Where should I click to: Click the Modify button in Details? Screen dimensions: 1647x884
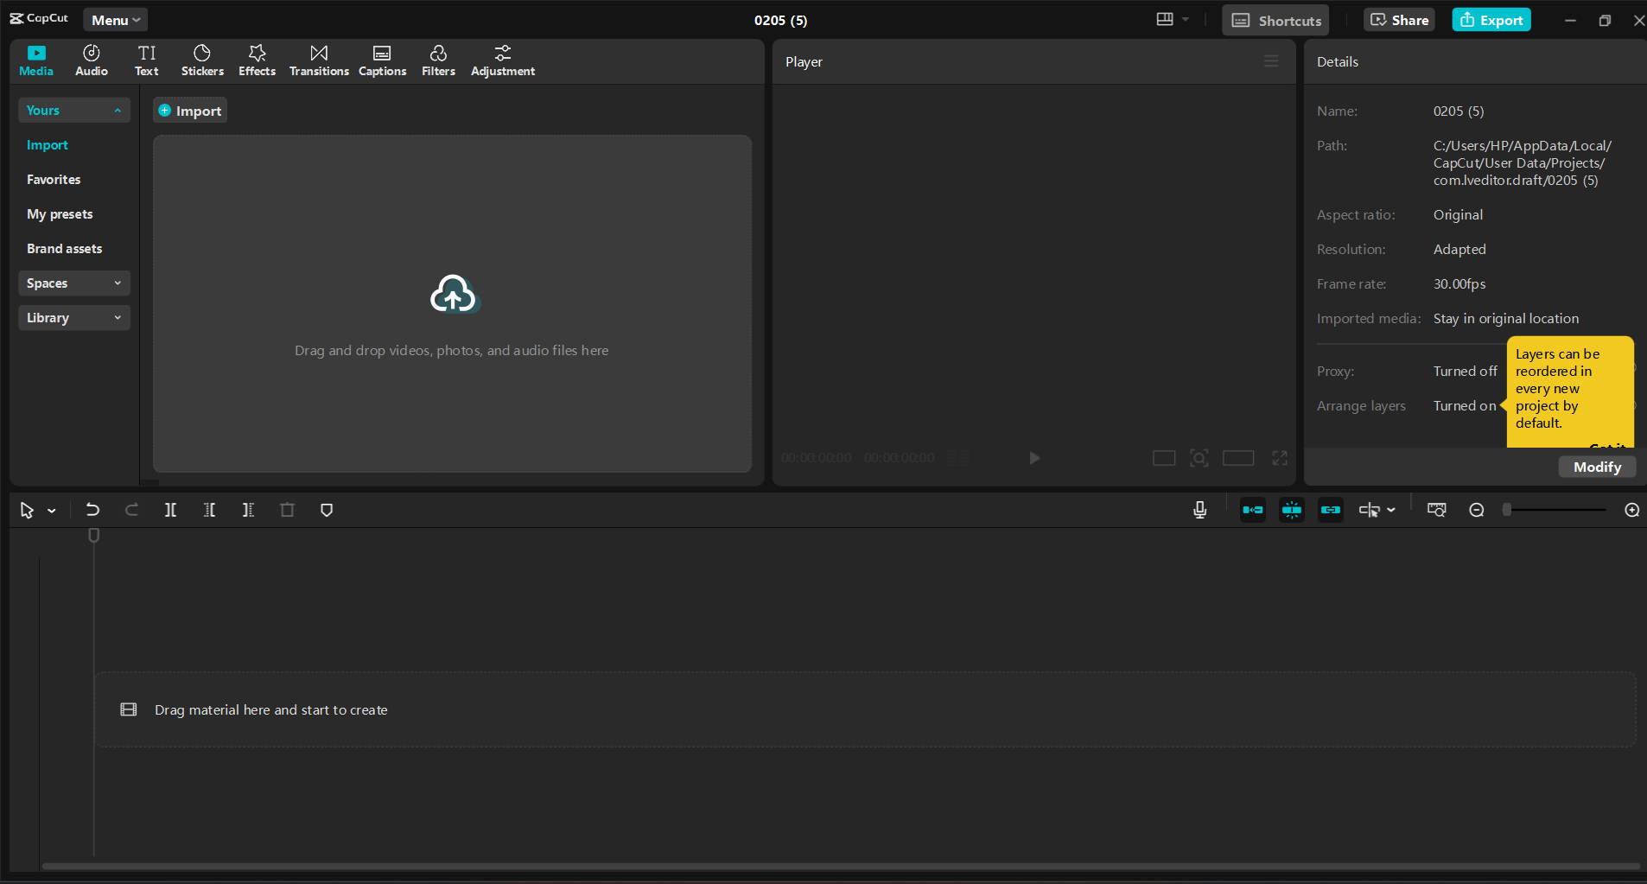click(1597, 467)
